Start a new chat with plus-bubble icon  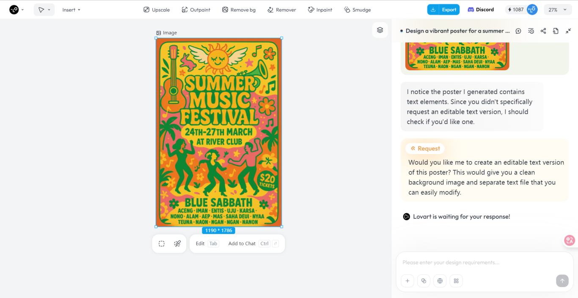point(518,31)
